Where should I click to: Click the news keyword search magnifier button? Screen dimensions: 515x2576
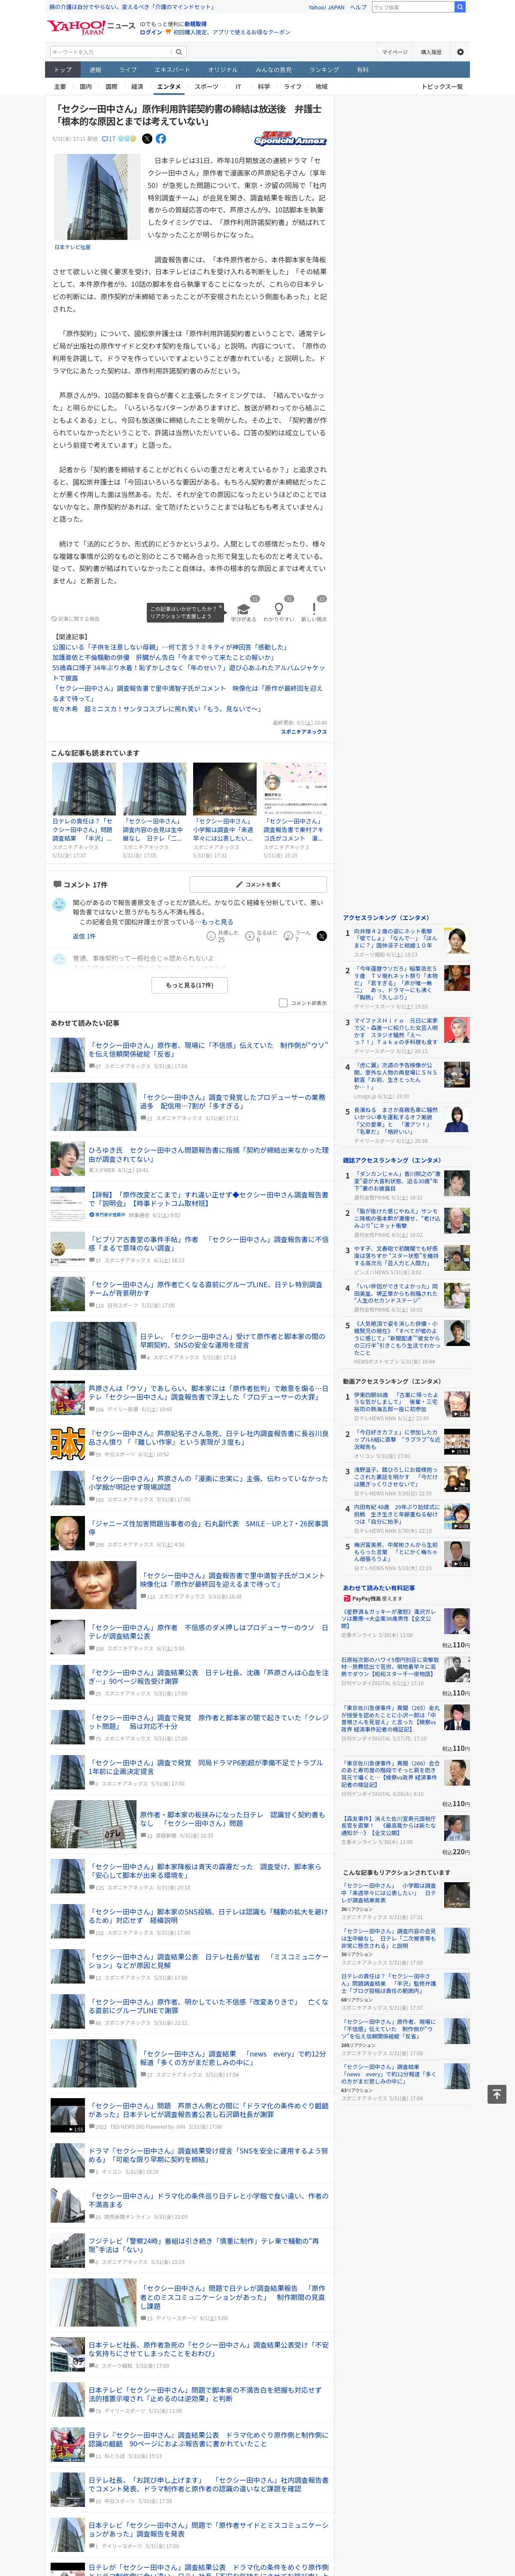[x=179, y=52]
